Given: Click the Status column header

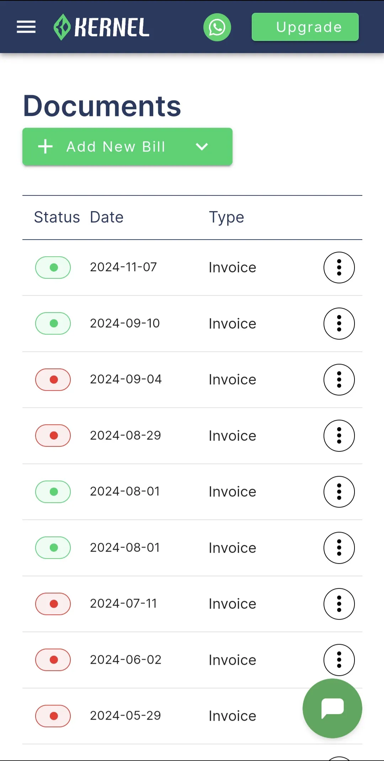Looking at the screenshot, I should coord(57,217).
